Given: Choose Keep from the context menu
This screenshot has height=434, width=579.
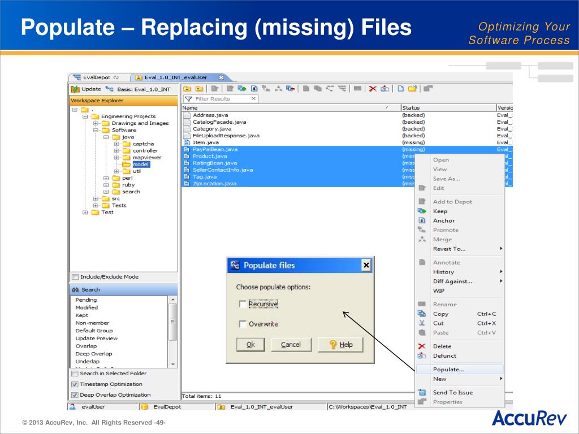Looking at the screenshot, I should point(459,211).
